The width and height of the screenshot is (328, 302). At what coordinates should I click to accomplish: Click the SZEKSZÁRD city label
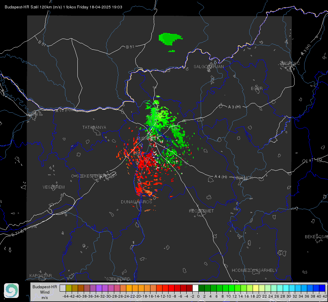[x=118, y=279]
